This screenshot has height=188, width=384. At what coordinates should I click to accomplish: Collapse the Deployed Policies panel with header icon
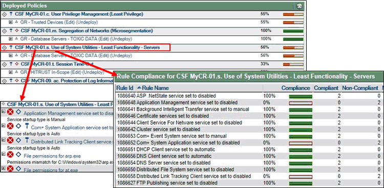[x=300, y=6]
